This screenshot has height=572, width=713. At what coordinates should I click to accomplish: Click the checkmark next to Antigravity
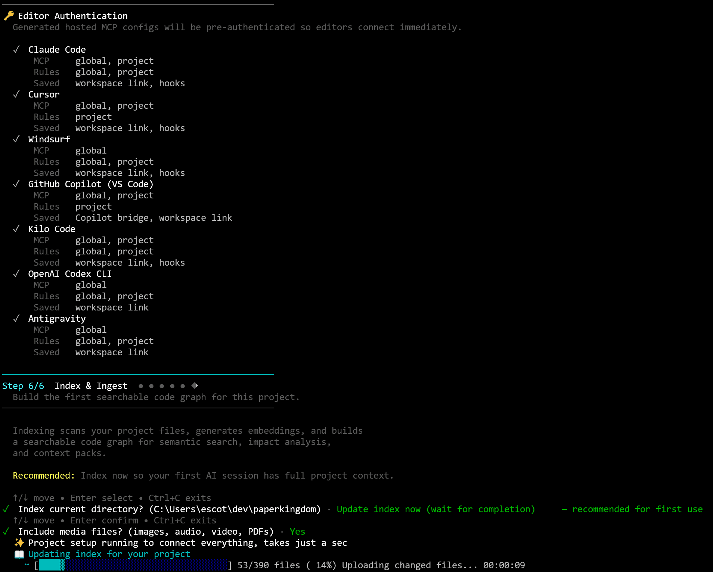16,318
